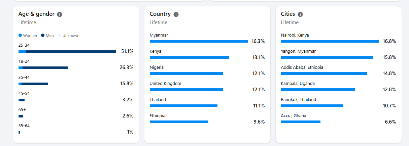Select the Yangon, Myanmar bar

tap(327, 57)
